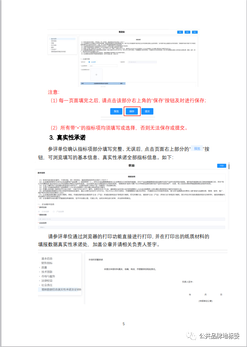Screen dimensions: 247x347
Task: Select 产品品牌 radio in the 农业 preview
Action: click(54, 211)
